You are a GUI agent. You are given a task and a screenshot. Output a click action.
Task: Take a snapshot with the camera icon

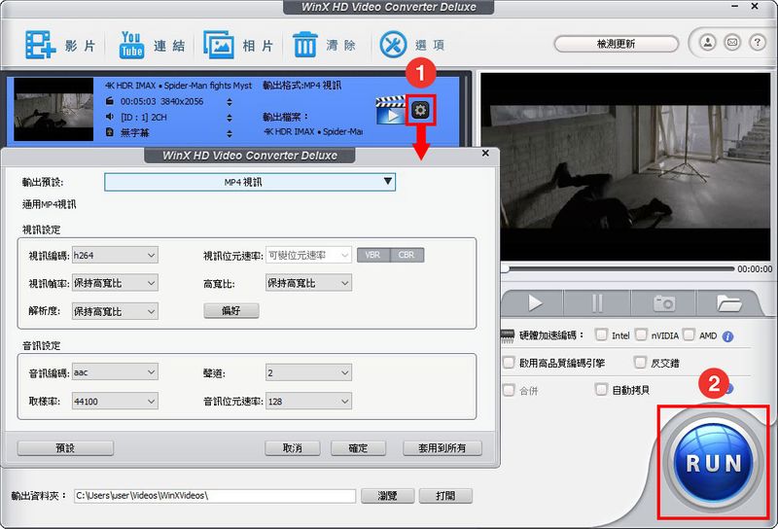[x=664, y=302]
